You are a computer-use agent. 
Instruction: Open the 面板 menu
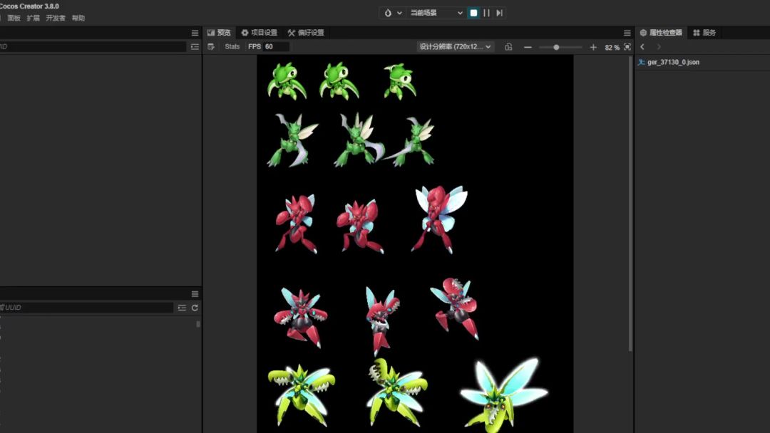tap(14, 18)
